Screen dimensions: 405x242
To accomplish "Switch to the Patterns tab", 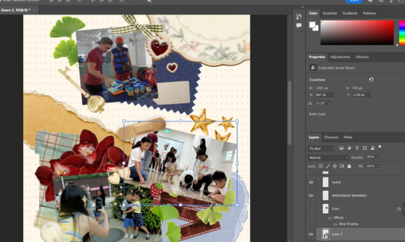I will click(370, 13).
